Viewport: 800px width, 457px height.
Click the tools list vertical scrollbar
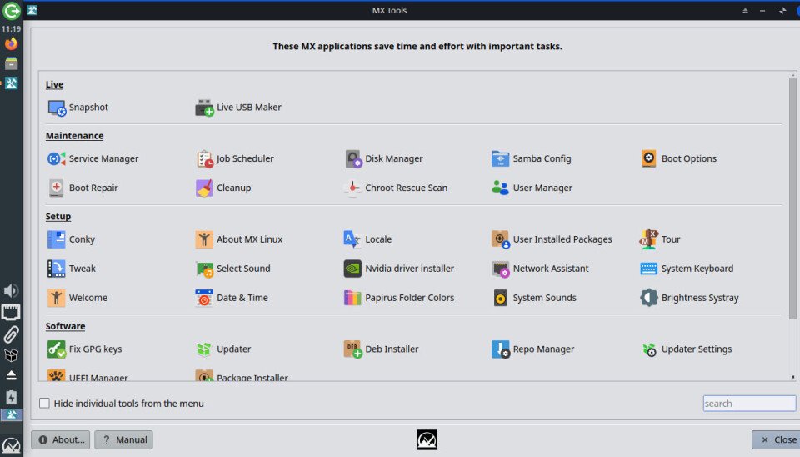[792, 199]
